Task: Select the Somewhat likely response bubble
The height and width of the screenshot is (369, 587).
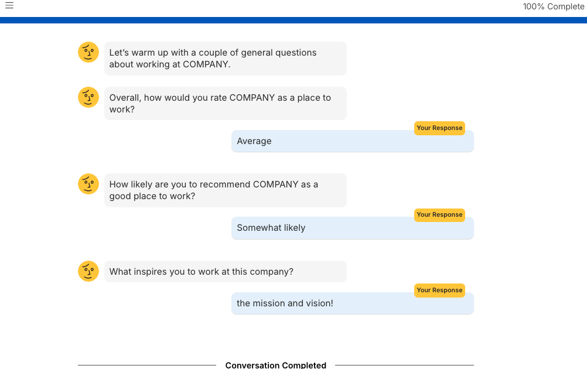Action: (x=352, y=227)
